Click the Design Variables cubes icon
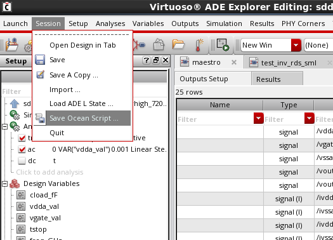 pos(15,183)
